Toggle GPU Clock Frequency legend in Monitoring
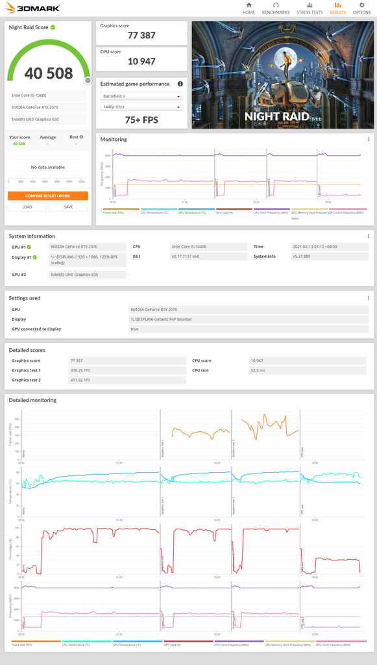The image size is (377, 665). tap(348, 210)
